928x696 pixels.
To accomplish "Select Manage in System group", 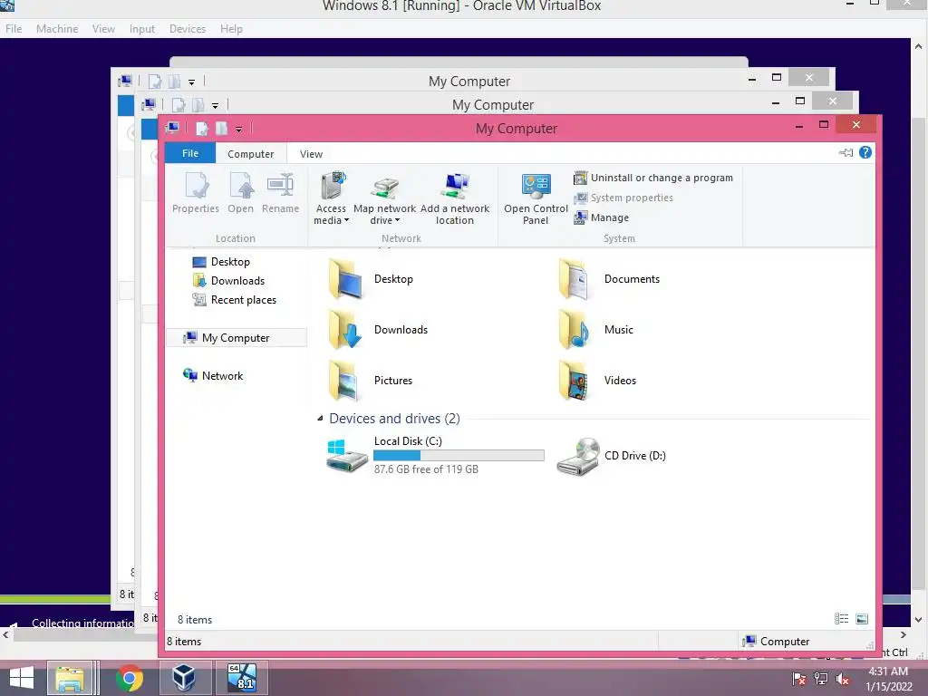I will pos(602,217).
